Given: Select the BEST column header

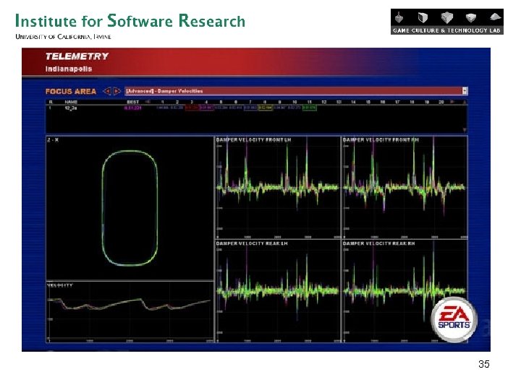Looking at the screenshot, I should pyautogui.click(x=133, y=102).
